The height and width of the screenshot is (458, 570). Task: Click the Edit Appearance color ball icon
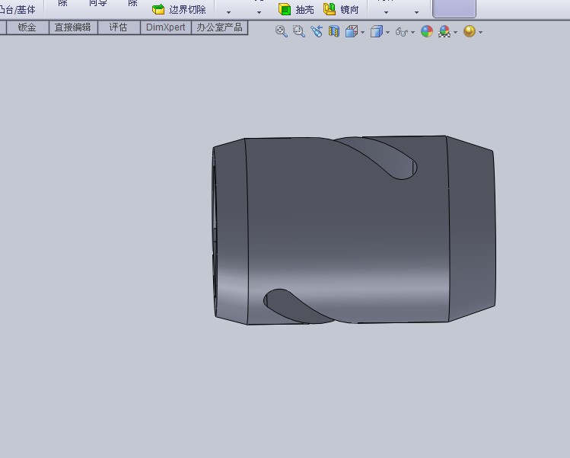click(x=427, y=31)
